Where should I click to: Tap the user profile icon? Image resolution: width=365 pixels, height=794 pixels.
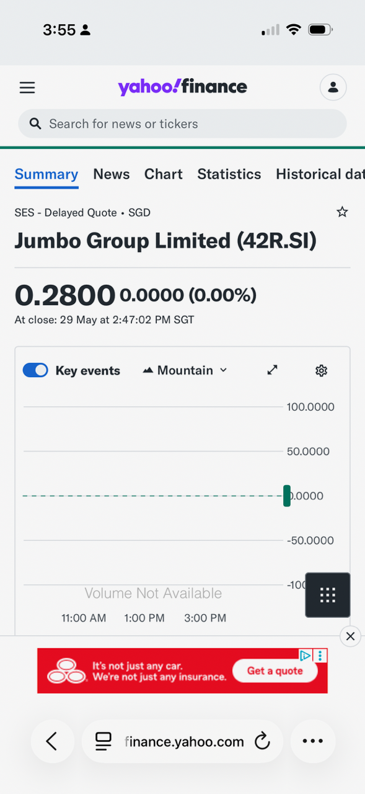333,87
